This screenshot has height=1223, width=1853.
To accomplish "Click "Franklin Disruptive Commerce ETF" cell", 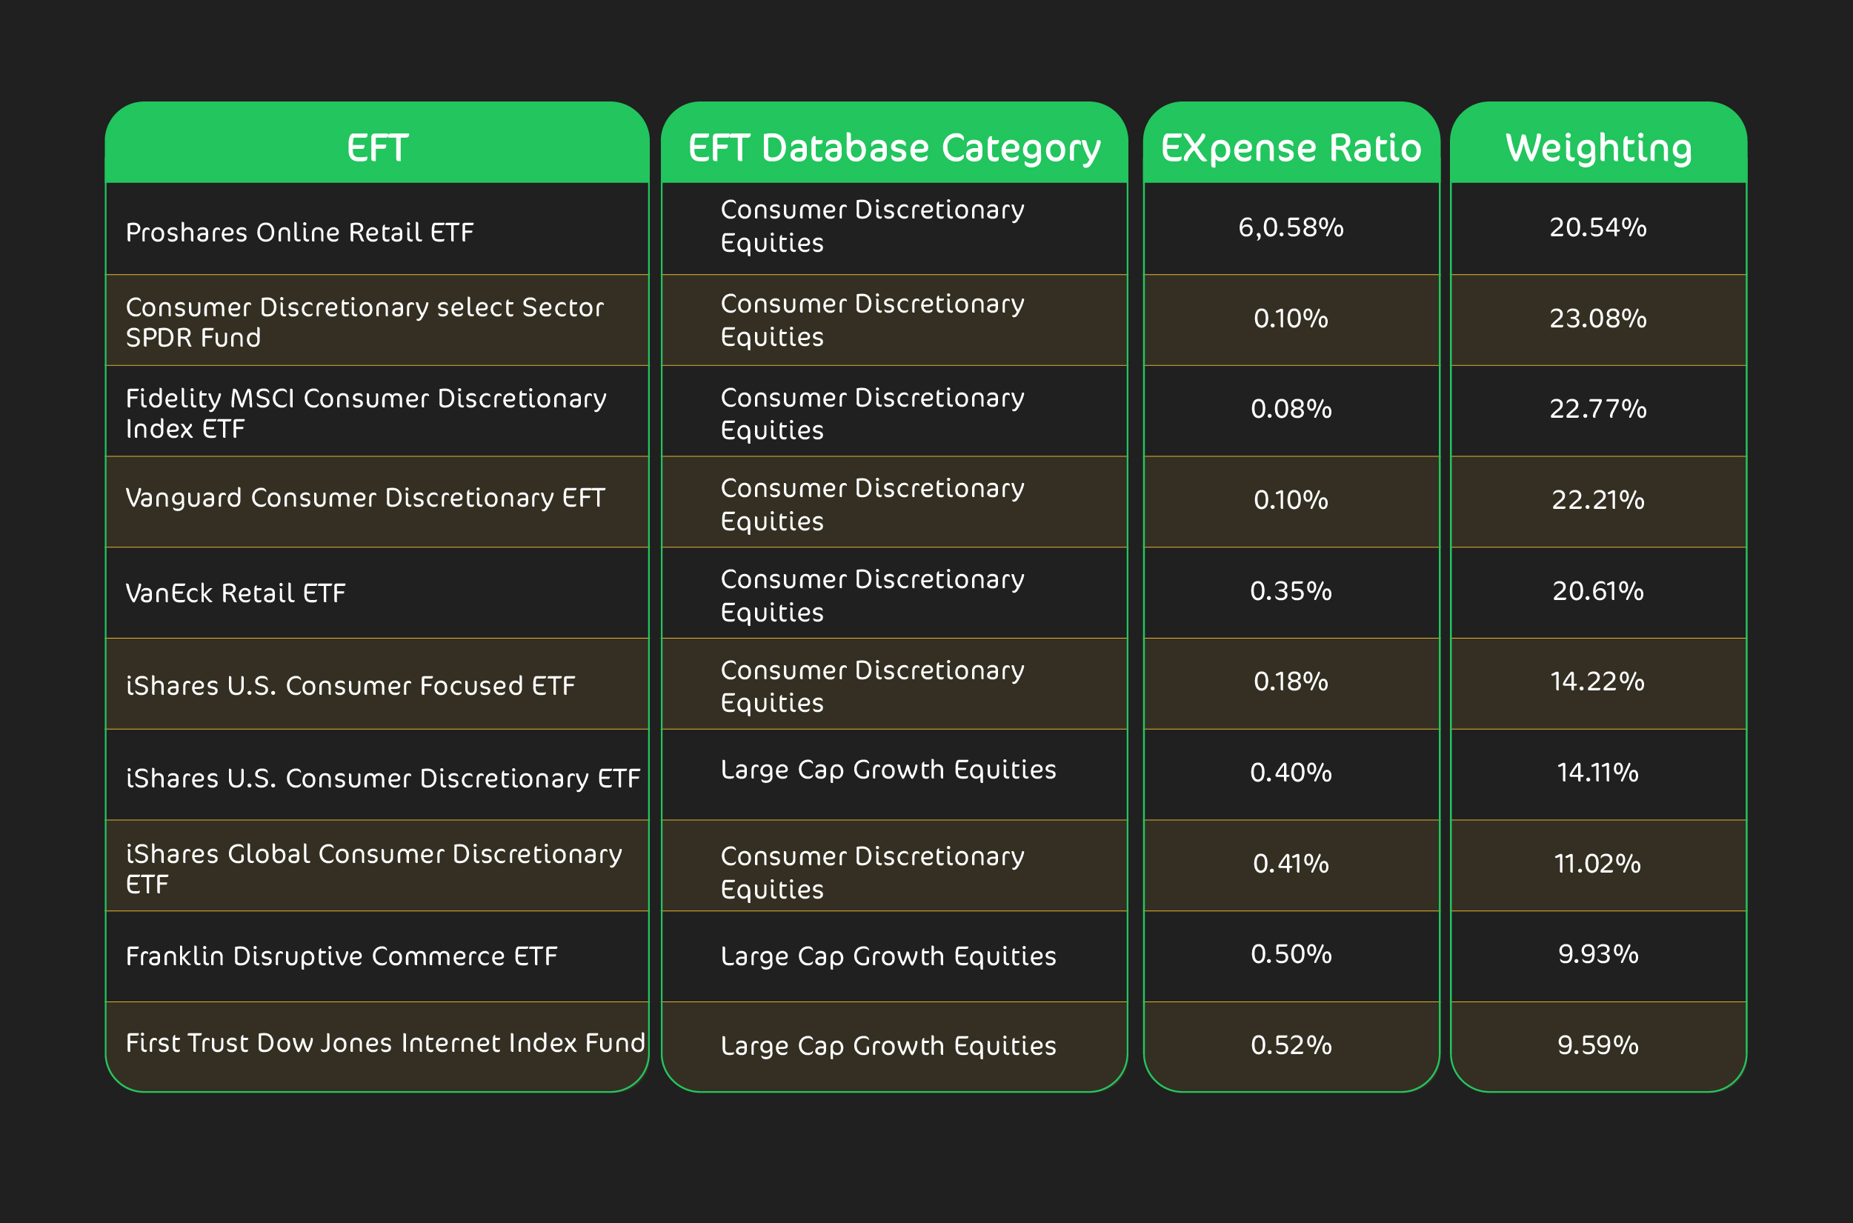I will pos(342,956).
